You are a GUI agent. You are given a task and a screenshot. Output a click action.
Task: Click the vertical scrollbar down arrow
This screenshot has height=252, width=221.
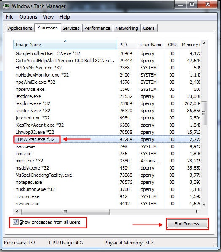(x=204, y=205)
